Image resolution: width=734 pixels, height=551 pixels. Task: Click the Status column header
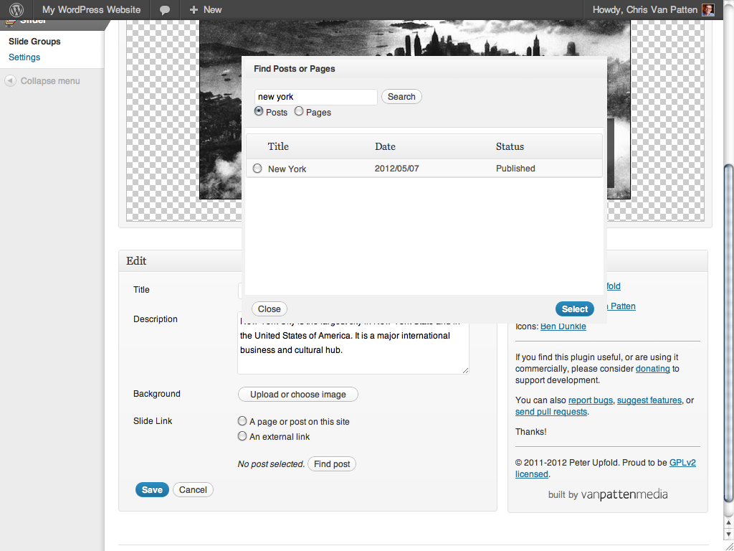pyautogui.click(x=510, y=146)
